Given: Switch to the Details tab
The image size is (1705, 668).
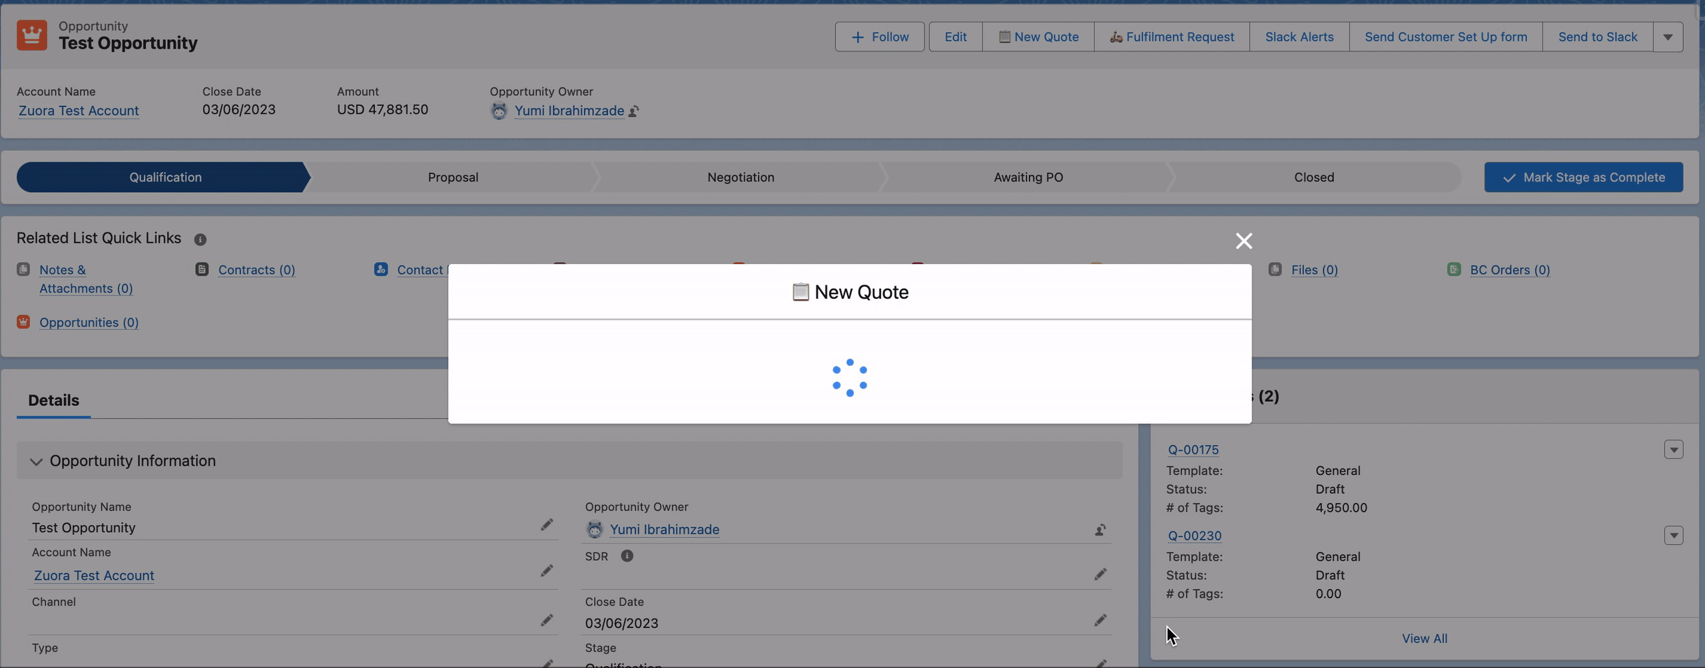Looking at the screenshot, I should [53, 399].
